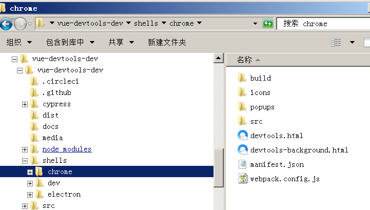Image resolution: width=370 pixels, height=210 pixels.
Task: Click the webpack.config.js script icon
Action: [243, 179]
